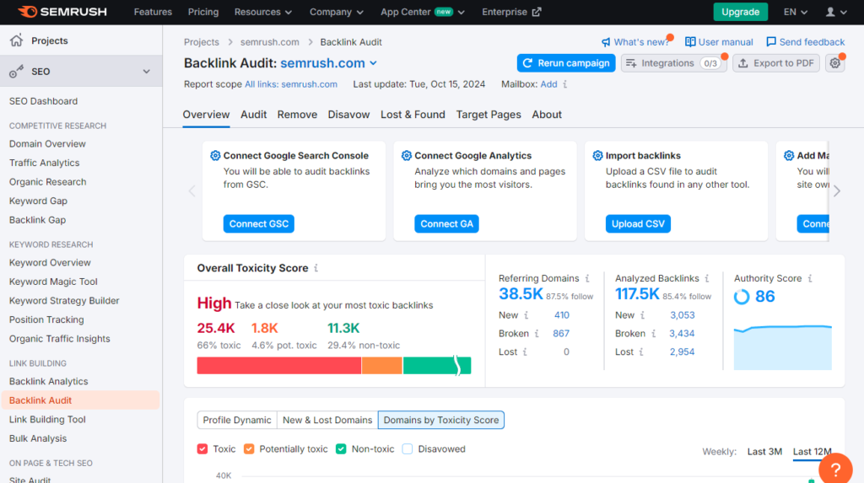The height and width of the screenshot is (483, 864).
Task: Click the gear icon on Connect Google Analytics card
Action: coord(407,156)
